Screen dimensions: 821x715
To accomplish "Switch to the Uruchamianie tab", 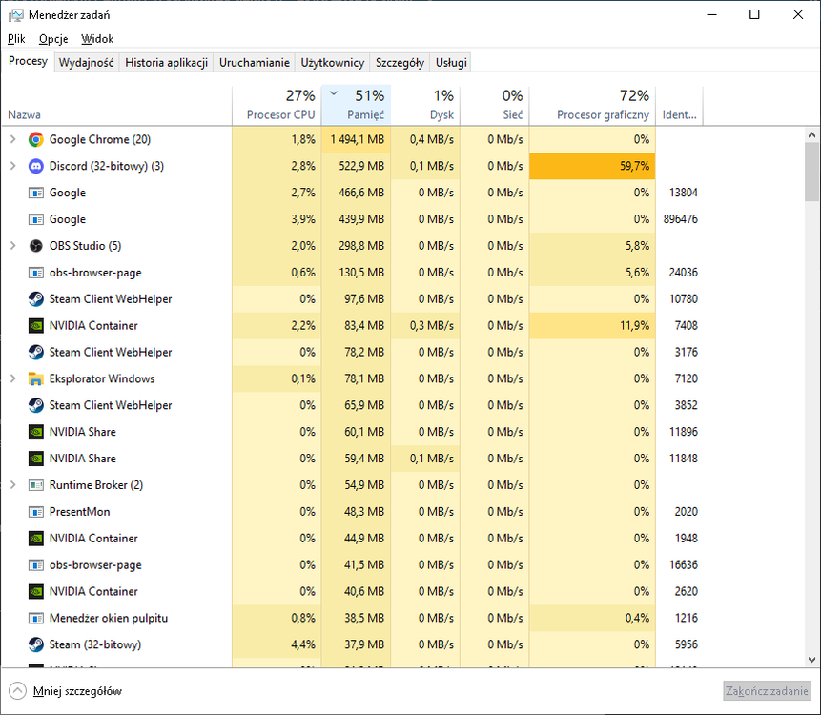I will tap(255, 63).
